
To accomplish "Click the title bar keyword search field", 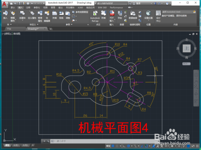I will point(112,4).
